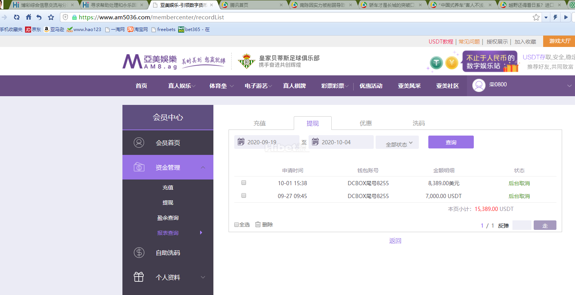The width and height of the screenshot is (575, 295).
Task: Click the page number input field
Action: click(x=522, y=225)
